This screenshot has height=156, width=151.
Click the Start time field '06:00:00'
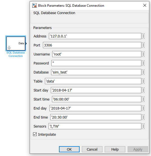coord(97,99)
